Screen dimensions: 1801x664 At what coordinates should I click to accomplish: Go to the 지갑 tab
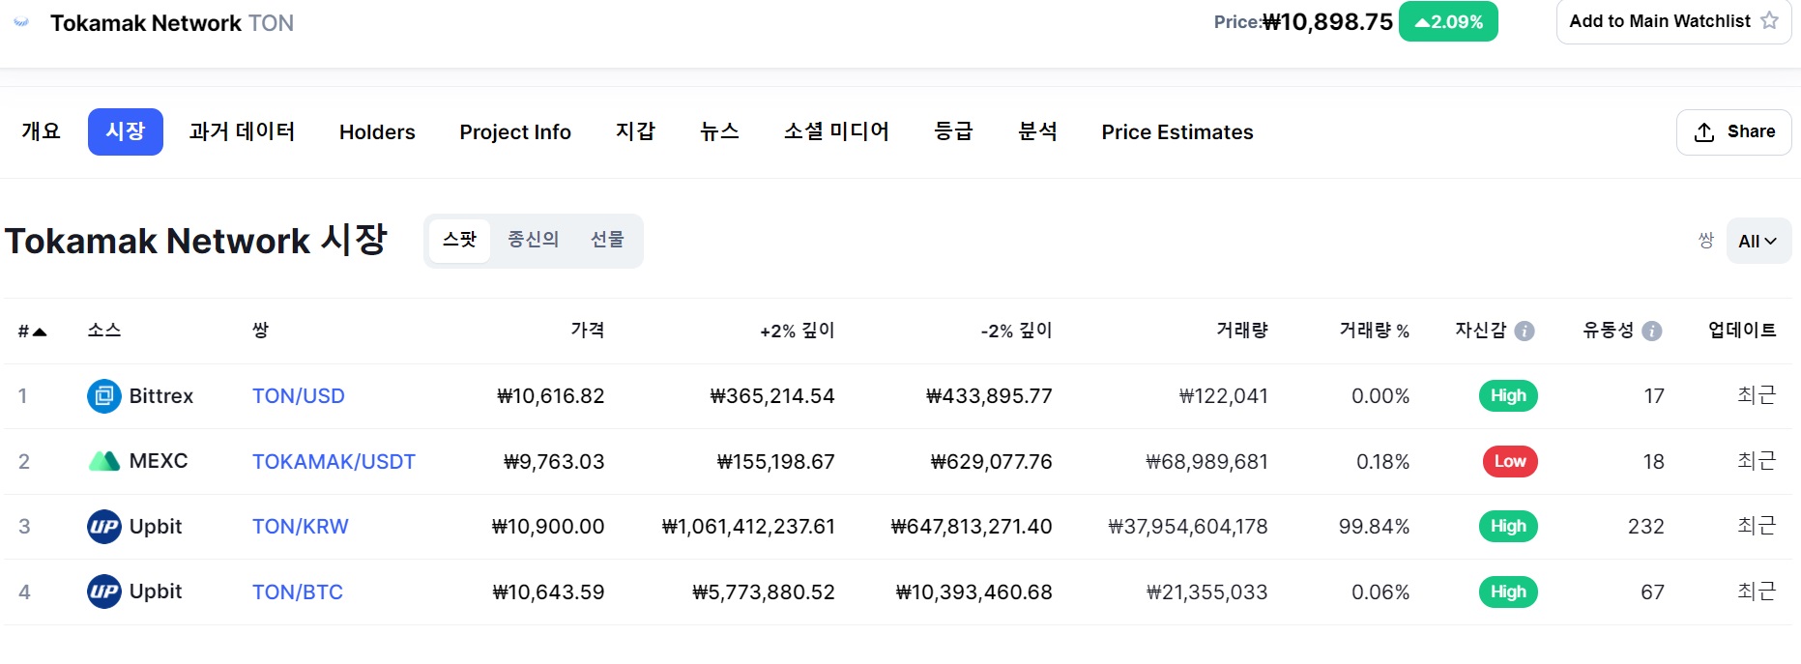pyautogui.click(x=636, y=131)
